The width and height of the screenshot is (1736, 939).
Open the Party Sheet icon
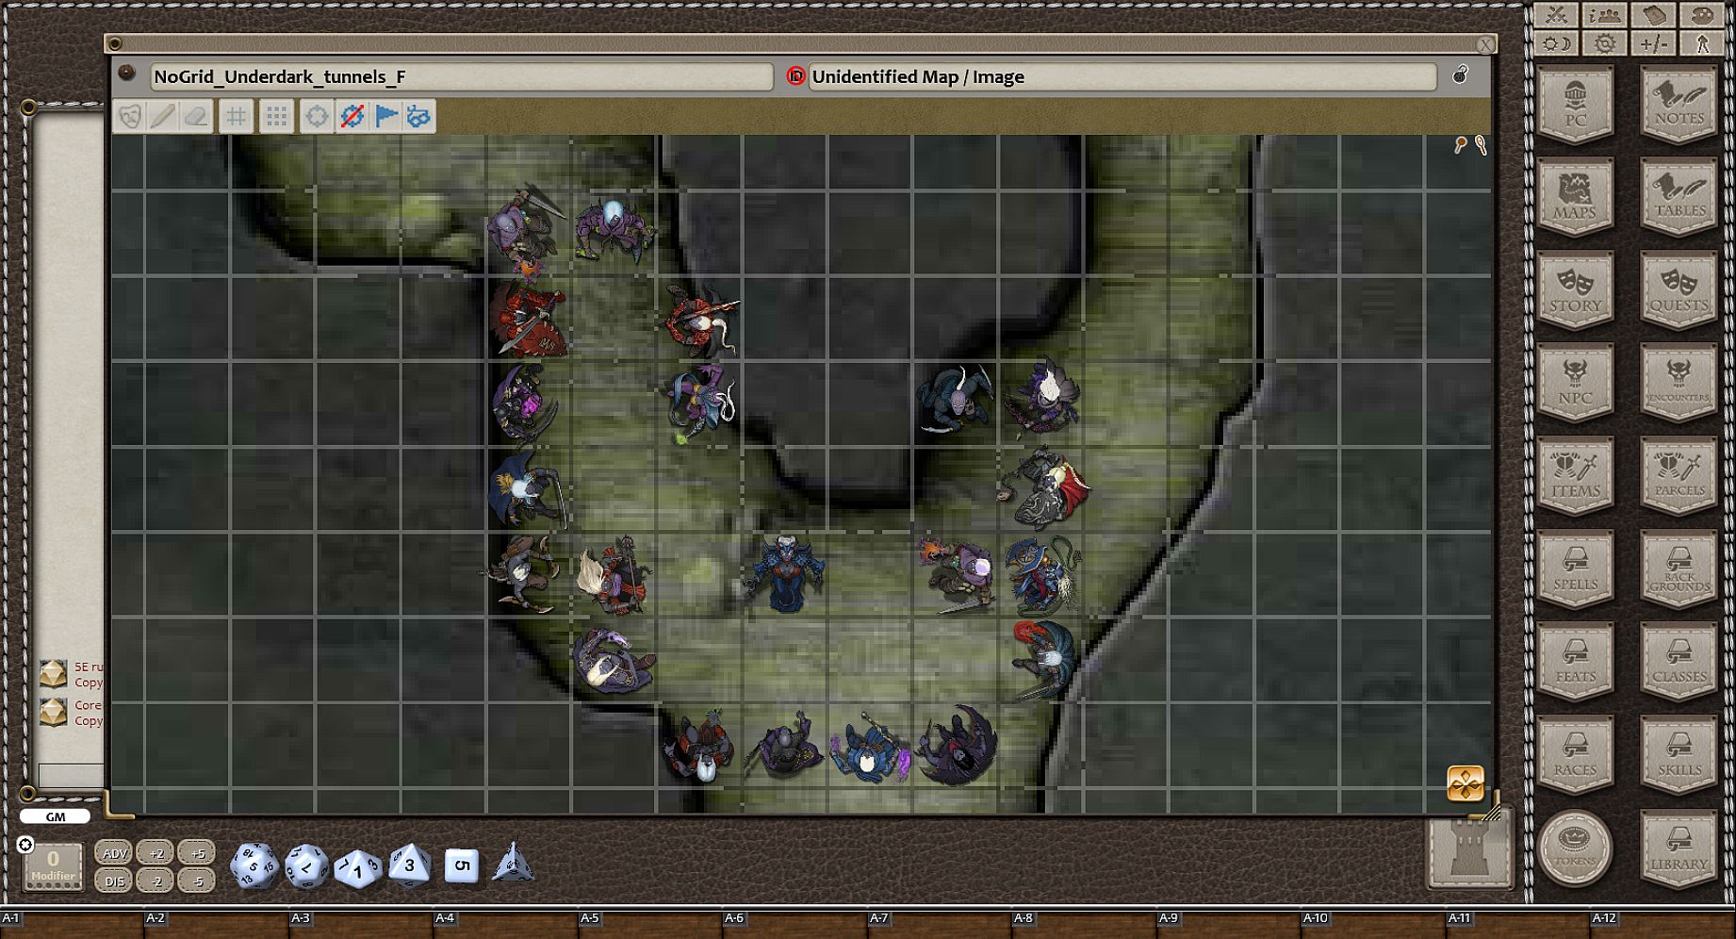1605,15
